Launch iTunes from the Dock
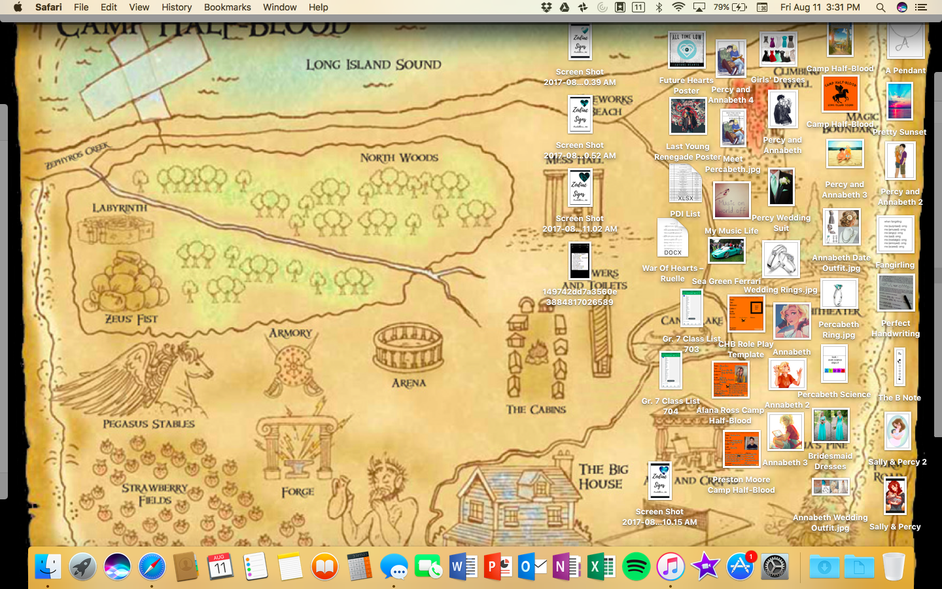Viewport: 942px width, 589px height. [671, 567]
